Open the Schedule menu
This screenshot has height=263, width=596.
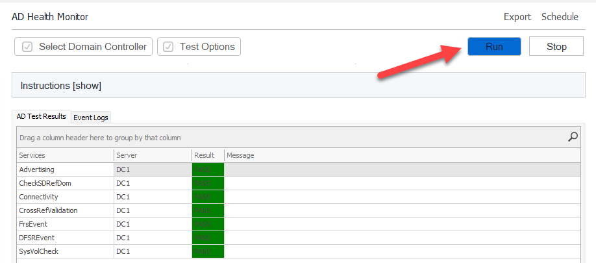[x=560, y=17]
